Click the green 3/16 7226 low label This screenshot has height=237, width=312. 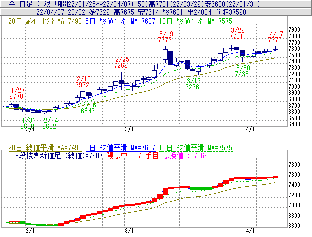193,84
